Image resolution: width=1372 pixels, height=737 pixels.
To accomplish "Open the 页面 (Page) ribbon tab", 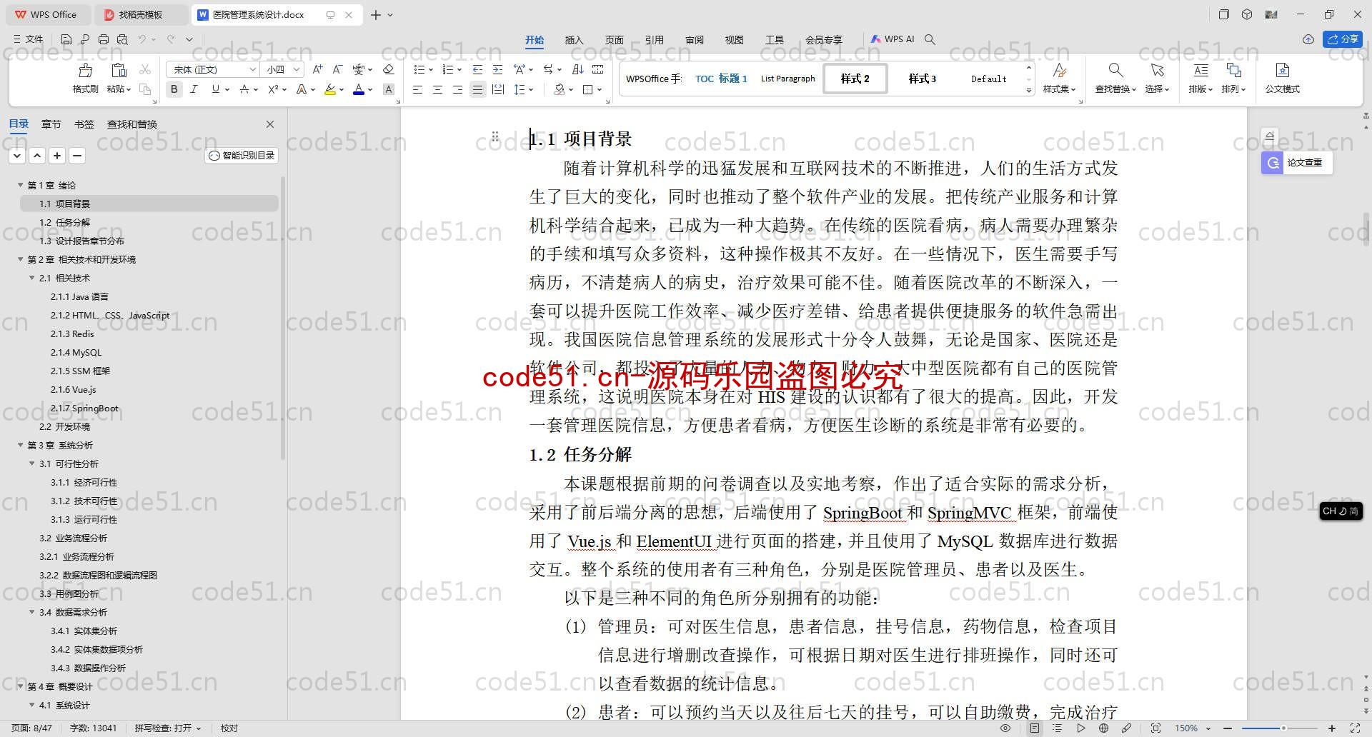I will pos(615,40).
